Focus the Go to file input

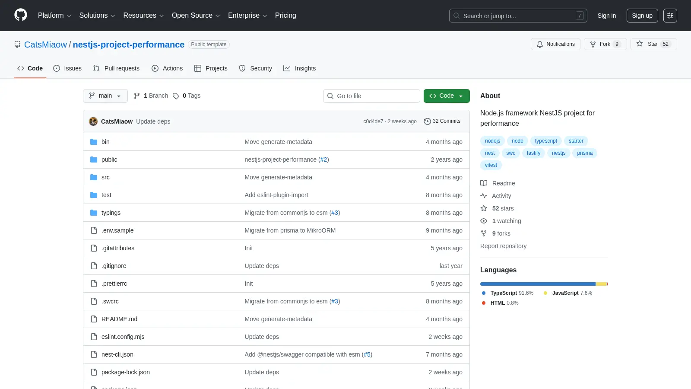[x=371, y=96]
